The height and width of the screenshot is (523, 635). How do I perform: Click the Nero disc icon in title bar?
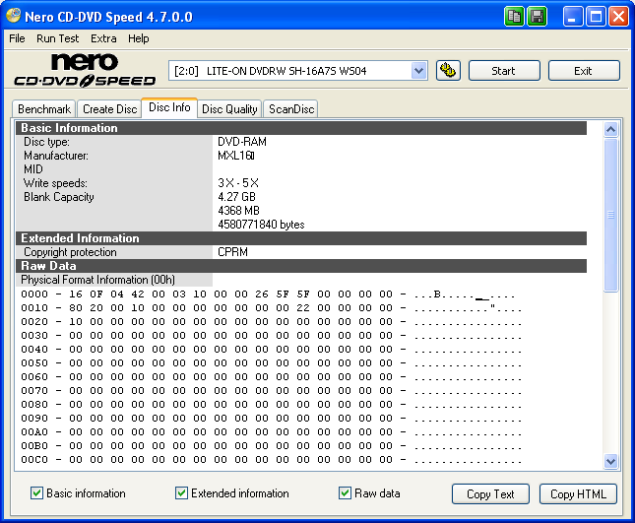(x=14, y=16)
